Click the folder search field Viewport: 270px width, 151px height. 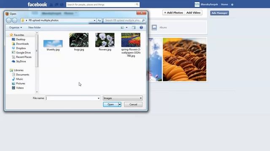coord(123,21)
